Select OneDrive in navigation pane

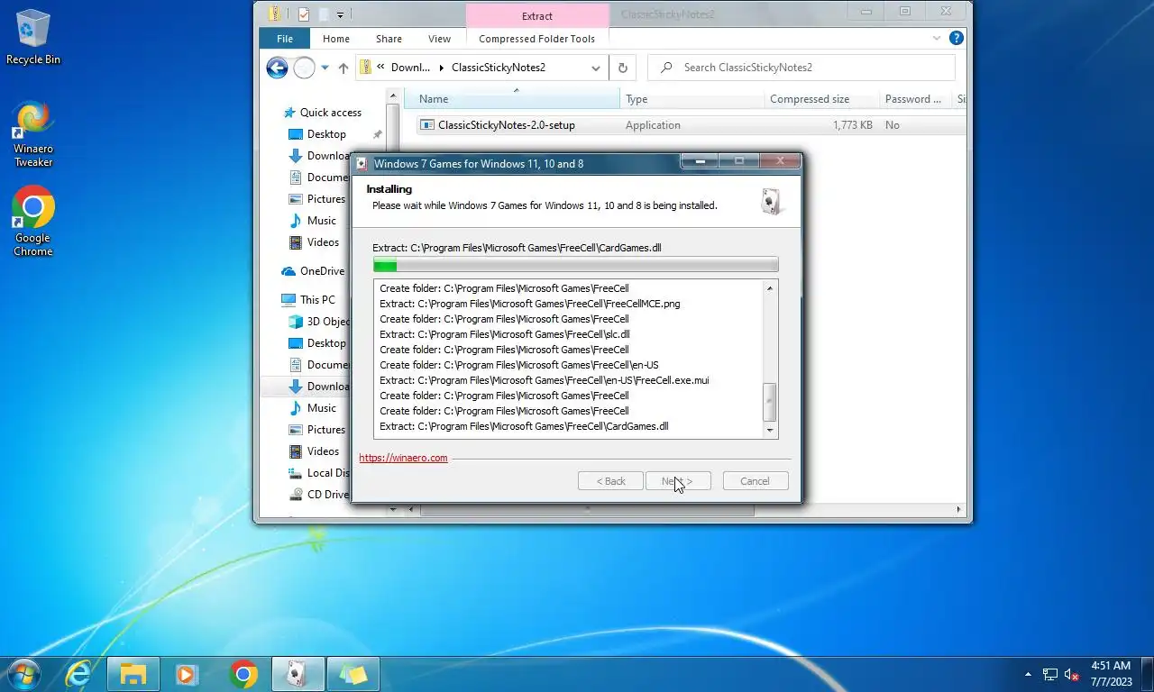pyautogui.click(x=322, y=271)
